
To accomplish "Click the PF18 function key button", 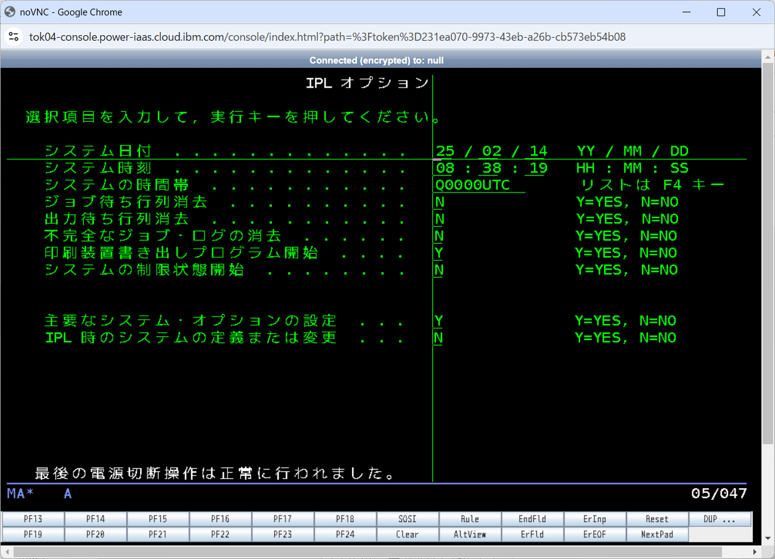I will (x=345, y=519).
